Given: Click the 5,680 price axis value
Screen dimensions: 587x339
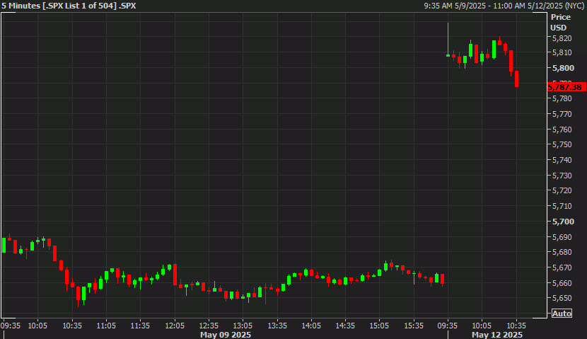Looking at the screenshot, I should [x=562, y=252].
